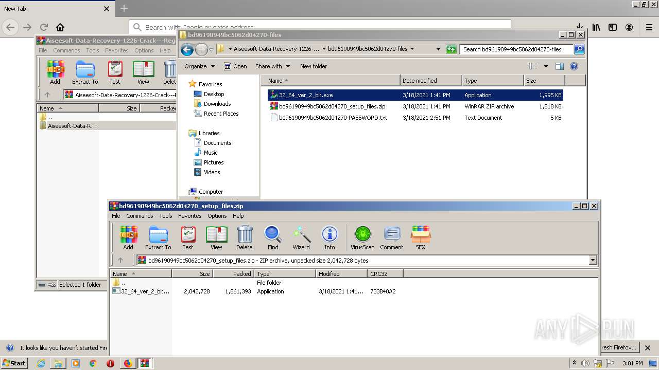The image size is (659, 370).
Task: Click Find icon in WinRAR toolbar
Action: pos(273,238)
